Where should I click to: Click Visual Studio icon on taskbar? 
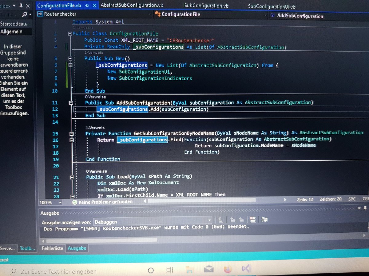[x=247, y=269]
